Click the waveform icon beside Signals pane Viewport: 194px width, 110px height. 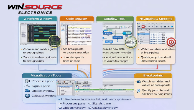[27, 86]
